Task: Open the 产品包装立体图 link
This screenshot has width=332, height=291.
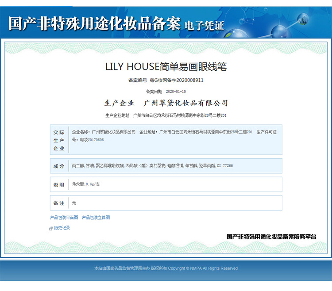Action: click(x=96, y=218)
